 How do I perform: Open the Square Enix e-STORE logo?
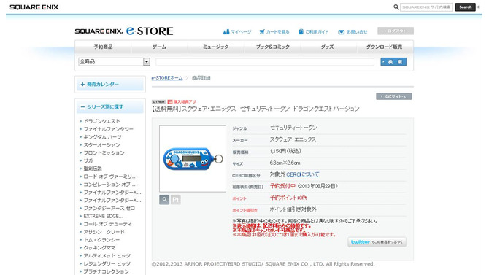[x=124, y=31]
